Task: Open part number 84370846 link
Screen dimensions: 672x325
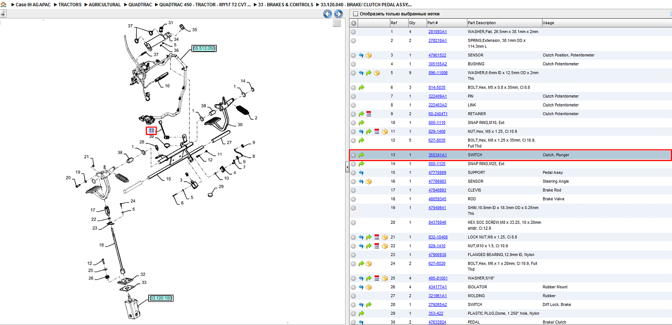Action: point(437,222)
